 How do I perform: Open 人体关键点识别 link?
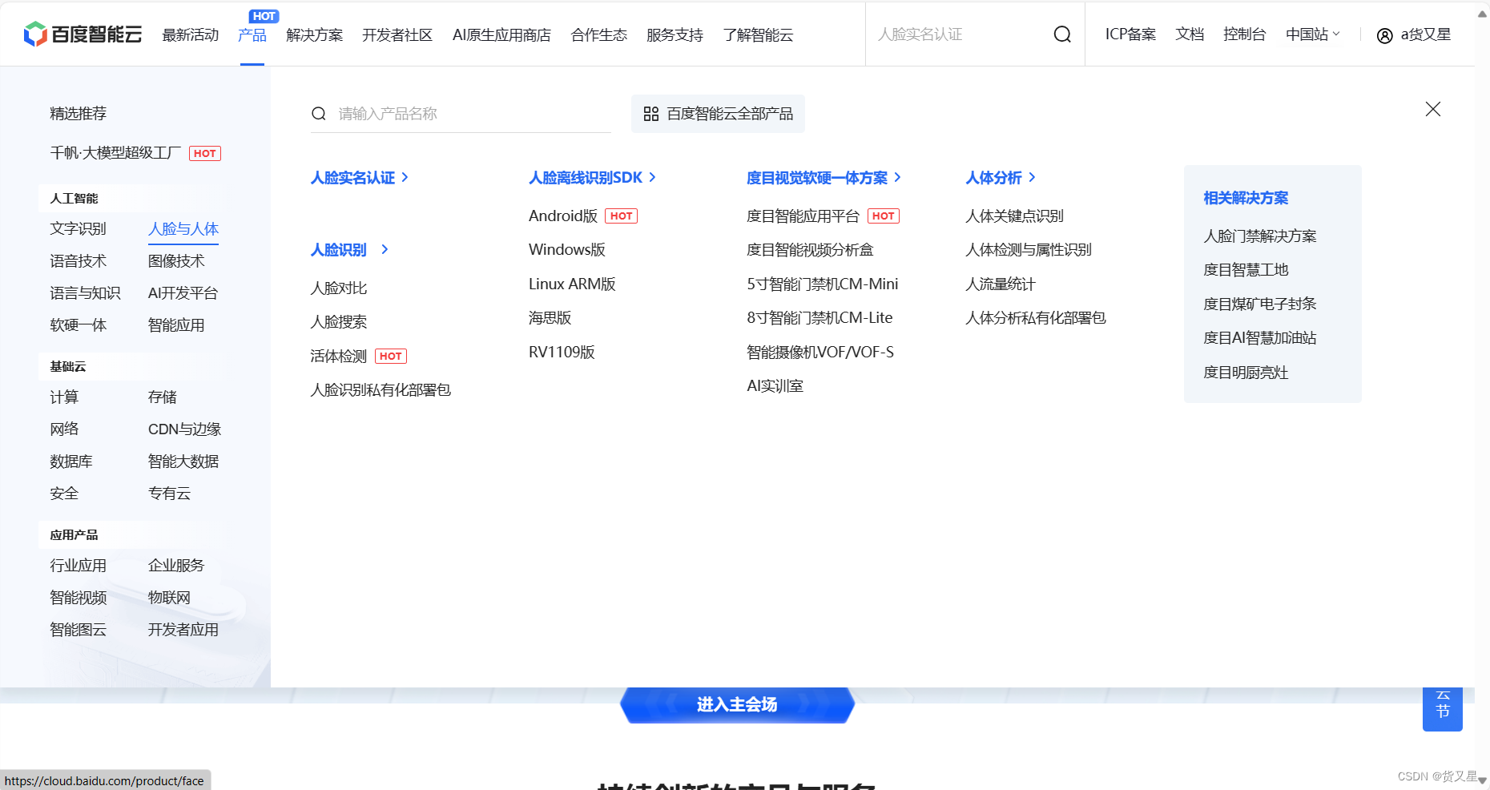tap(1014, 216)
